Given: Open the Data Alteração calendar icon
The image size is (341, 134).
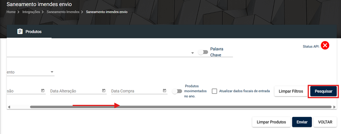Looking at the screenshot, I should click(104, 91).
